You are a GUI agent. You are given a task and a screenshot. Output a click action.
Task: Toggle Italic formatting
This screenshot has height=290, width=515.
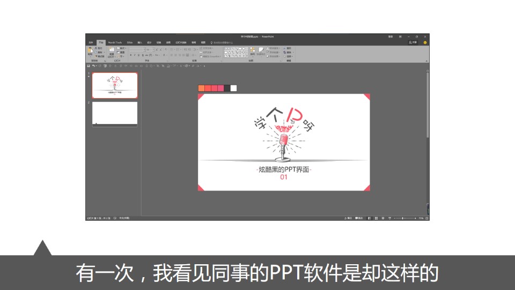click(x=135, y=55)
